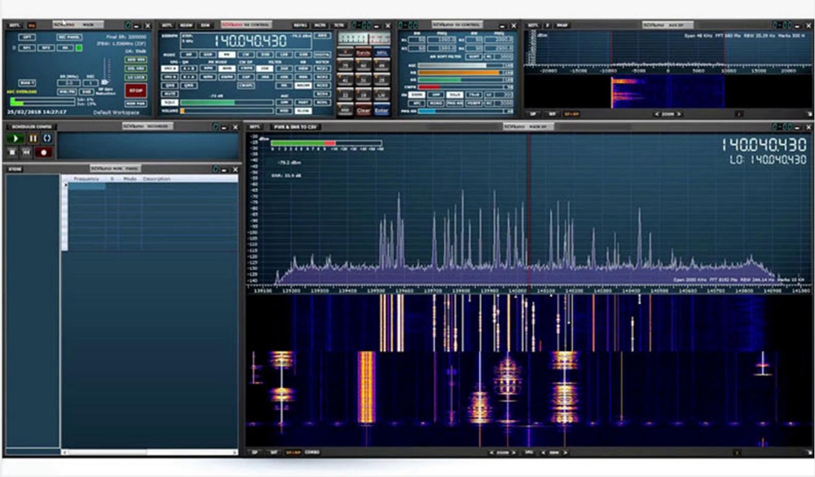815x477 pixels.
Task: Toggle the LO LOCK button
Action: pos(136,77)
